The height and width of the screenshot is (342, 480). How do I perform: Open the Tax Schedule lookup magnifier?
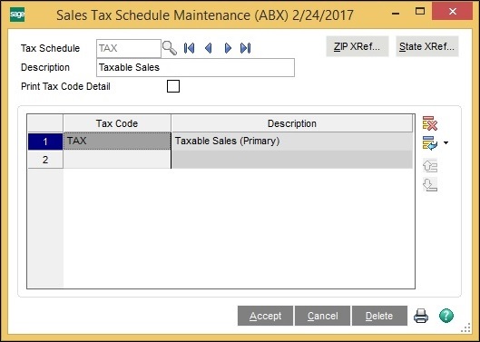[x=170, y=48]
